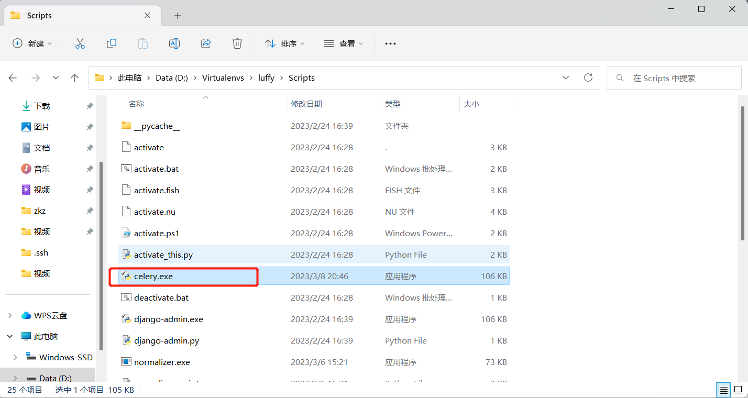Open the Sort (排序) dropdown

tap(285, 43)
